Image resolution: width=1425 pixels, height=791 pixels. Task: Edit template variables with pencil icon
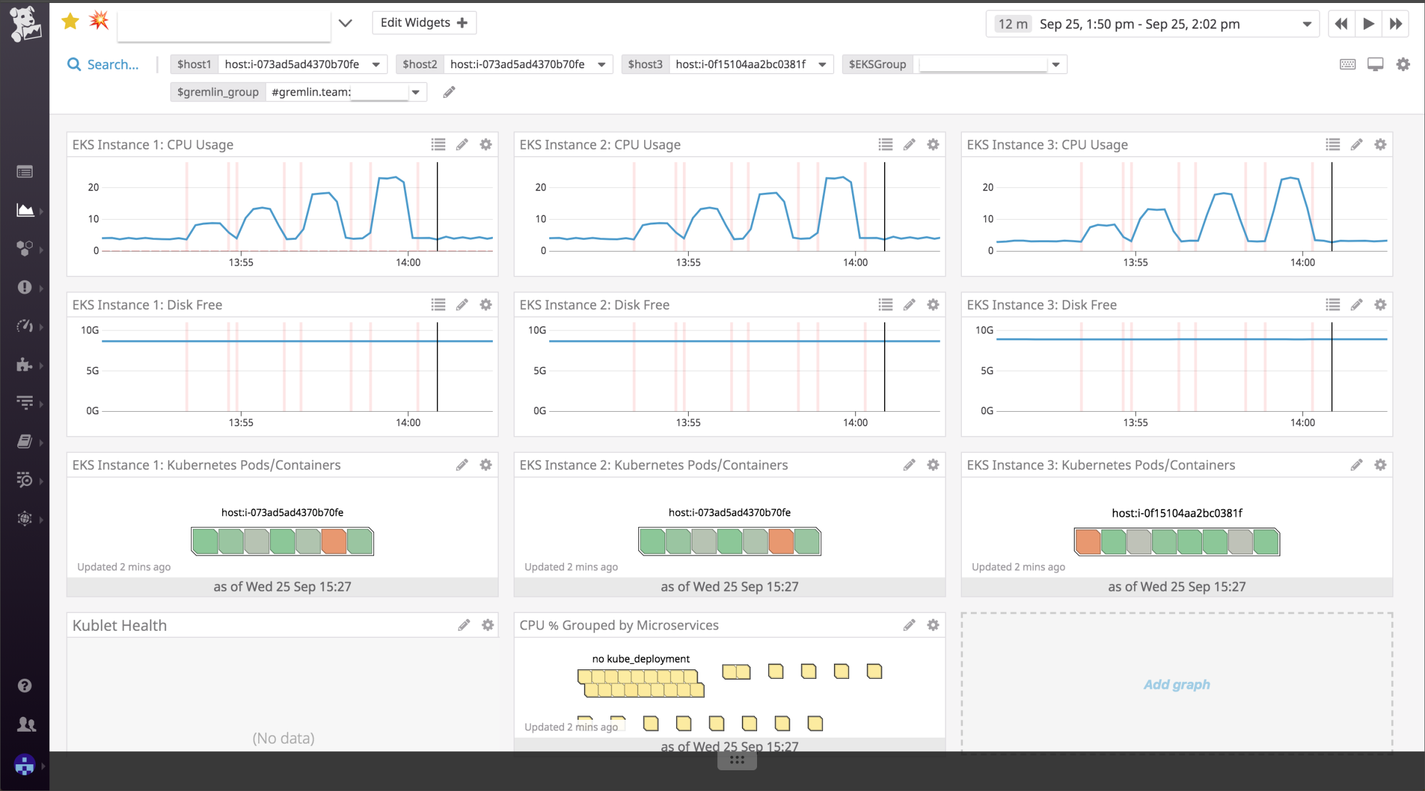pos(449,92)
